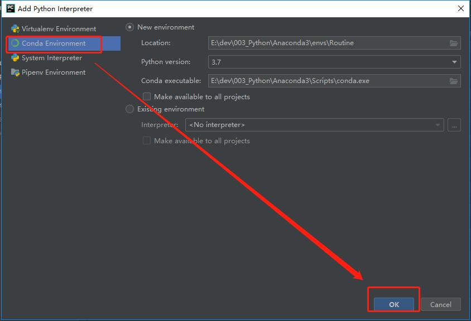The width and height of the screenshot is (471, 321).
Task: Enable Make available to all projects under New environment
Action: tap(147, 97)
